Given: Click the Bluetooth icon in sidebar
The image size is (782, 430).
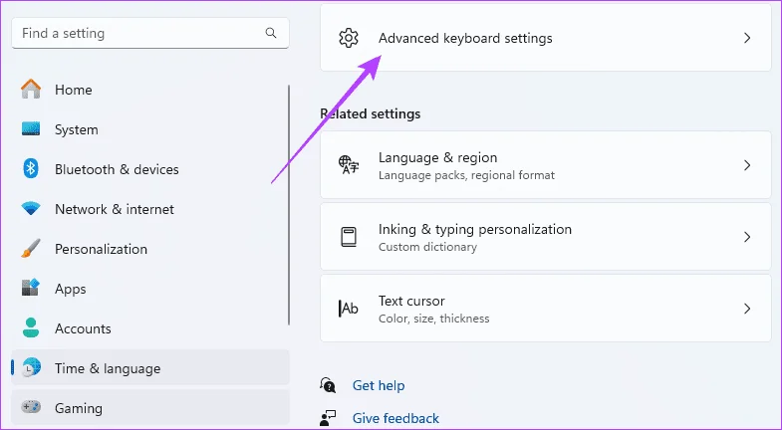Looking at the screenshot, I should 31,169.
